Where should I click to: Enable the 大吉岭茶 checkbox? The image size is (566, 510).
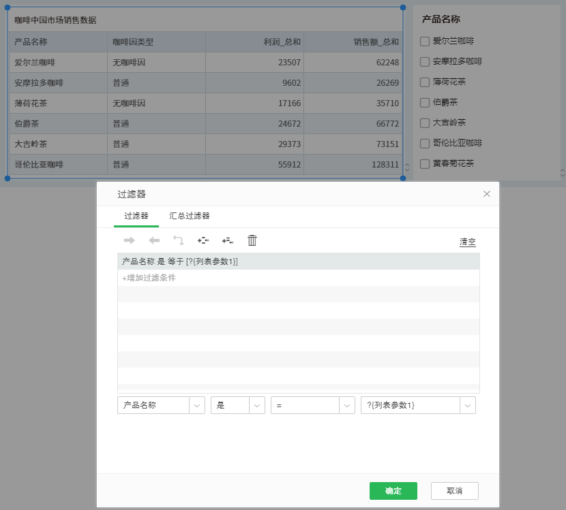tap(425, 123)
